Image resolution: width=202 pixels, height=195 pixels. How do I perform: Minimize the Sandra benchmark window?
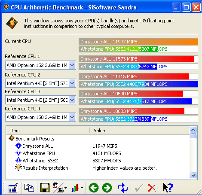tap(176, 7)
